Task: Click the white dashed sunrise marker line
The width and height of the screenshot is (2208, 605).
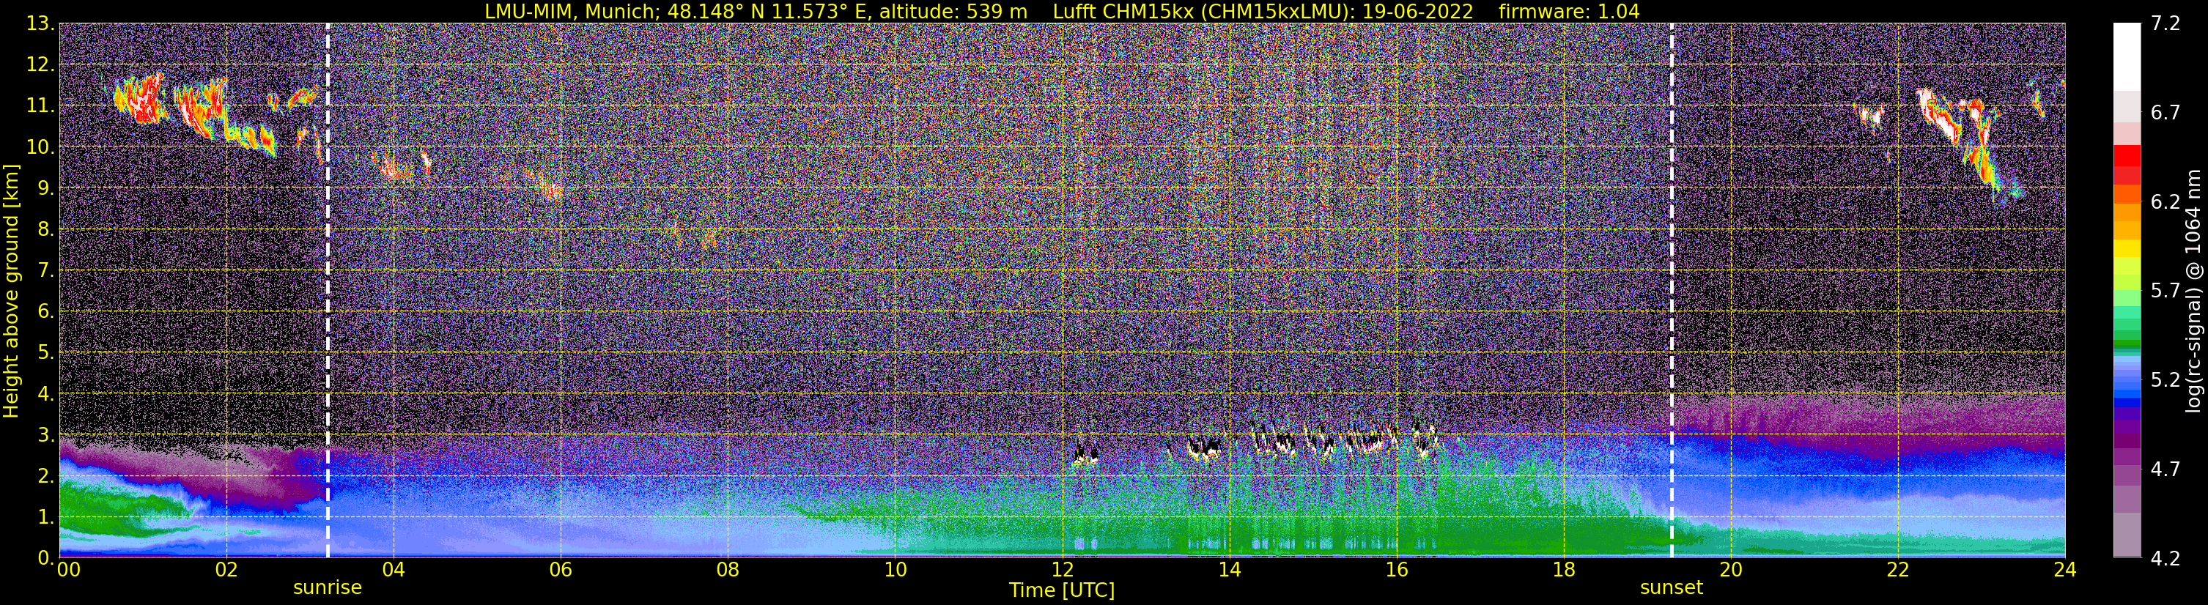Action: pos(328,291)
